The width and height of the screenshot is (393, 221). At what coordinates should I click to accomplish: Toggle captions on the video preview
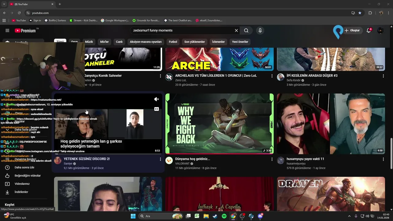click(157, 109)
